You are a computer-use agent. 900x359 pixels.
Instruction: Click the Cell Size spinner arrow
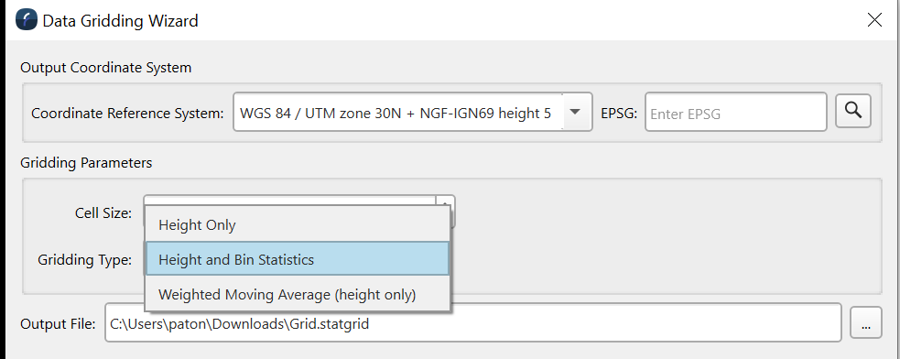point(446,202)
